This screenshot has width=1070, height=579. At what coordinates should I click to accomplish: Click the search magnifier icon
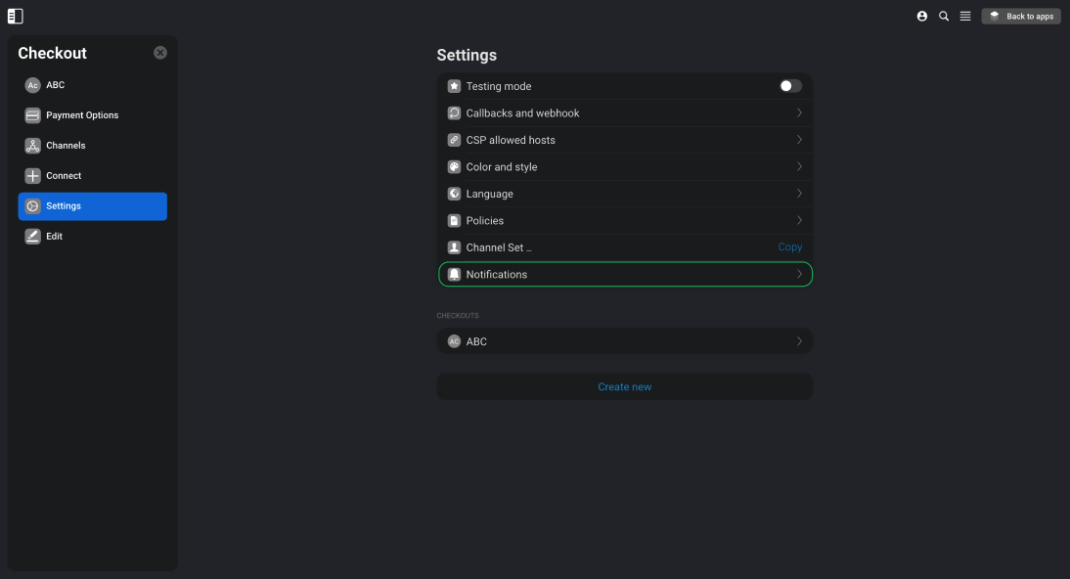tap(944, 16)
